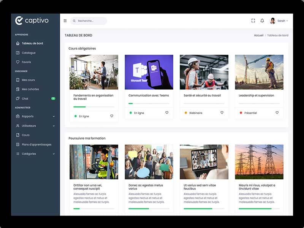Screen dimensions: 304x228
Task: Click the Accueil breadcrumb link
Action: tap(258, 35)
